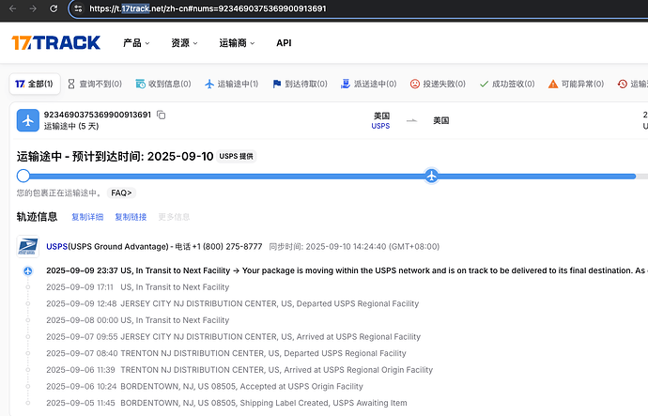Click the 2025-09-07 09:55 Jersey City Arrived row
Viewport: 648px width, 416px height.
point(233,337)
